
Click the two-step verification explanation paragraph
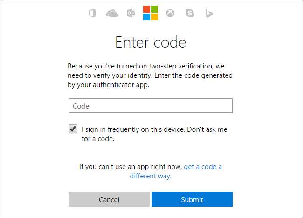150,75
